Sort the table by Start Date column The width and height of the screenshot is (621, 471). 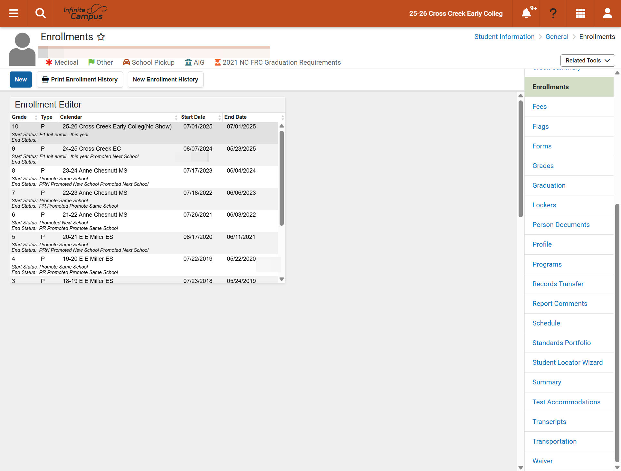click(x=201, y=117)
